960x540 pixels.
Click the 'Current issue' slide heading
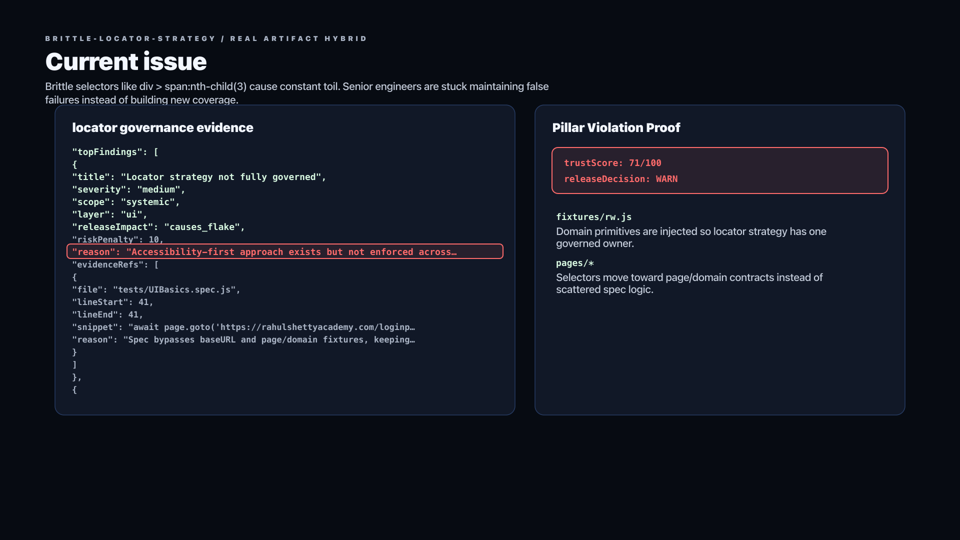[x=125, y=61]
